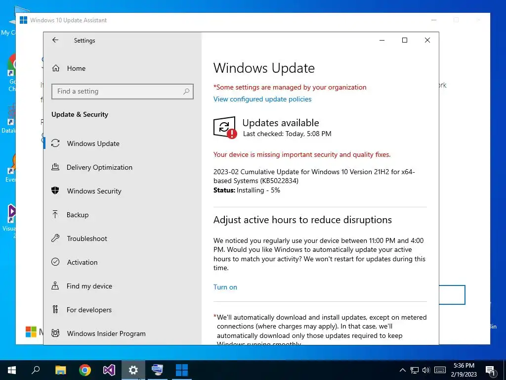
Task: Click the missing security fixes warning text
Action: [x=302, y=155]
